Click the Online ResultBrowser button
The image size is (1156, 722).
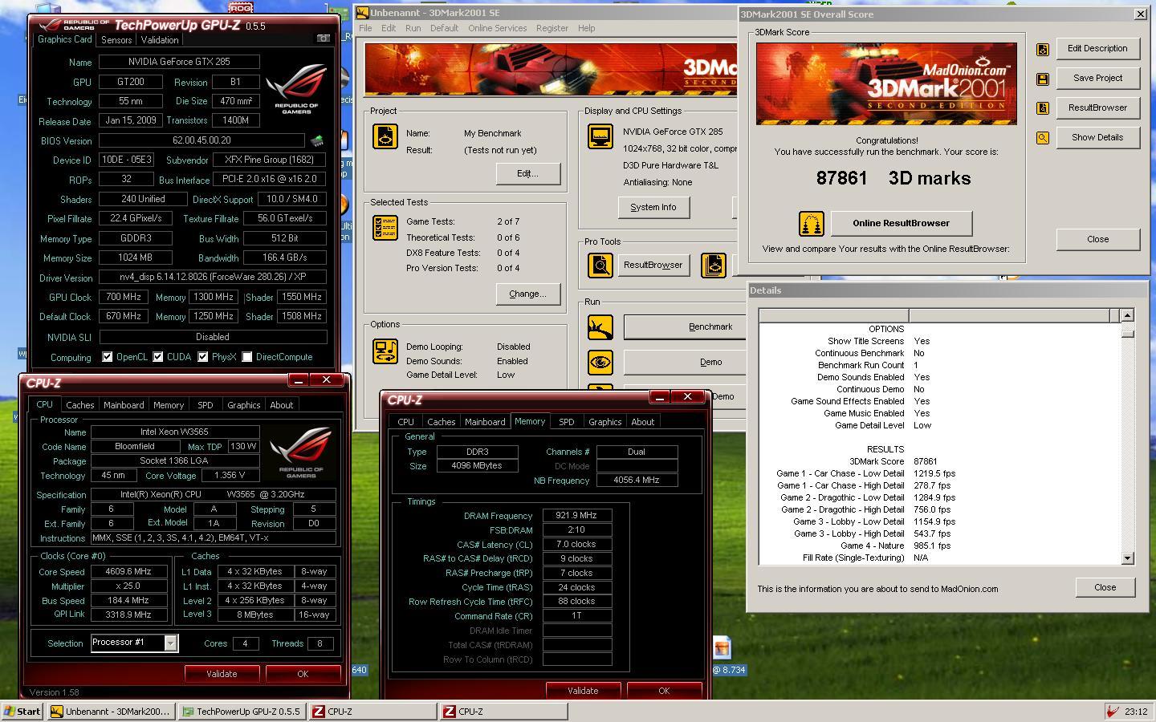click(902, 223)
